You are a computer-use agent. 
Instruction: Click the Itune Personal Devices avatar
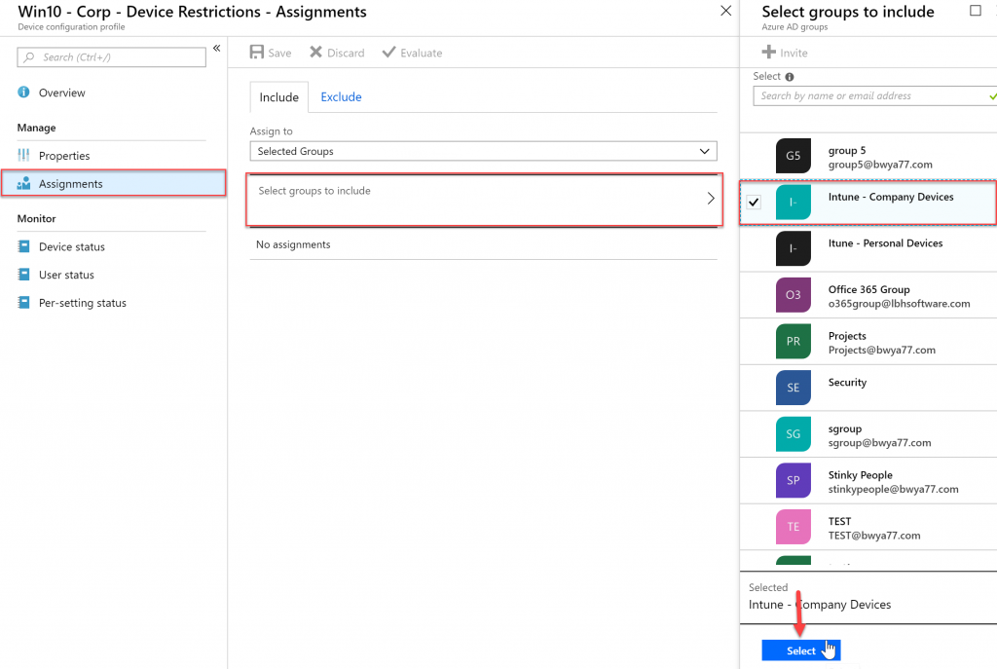click(x=793, y=248)
